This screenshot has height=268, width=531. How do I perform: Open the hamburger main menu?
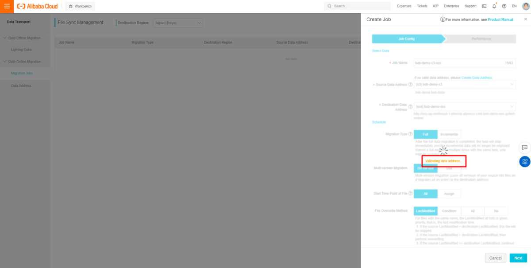7,6
